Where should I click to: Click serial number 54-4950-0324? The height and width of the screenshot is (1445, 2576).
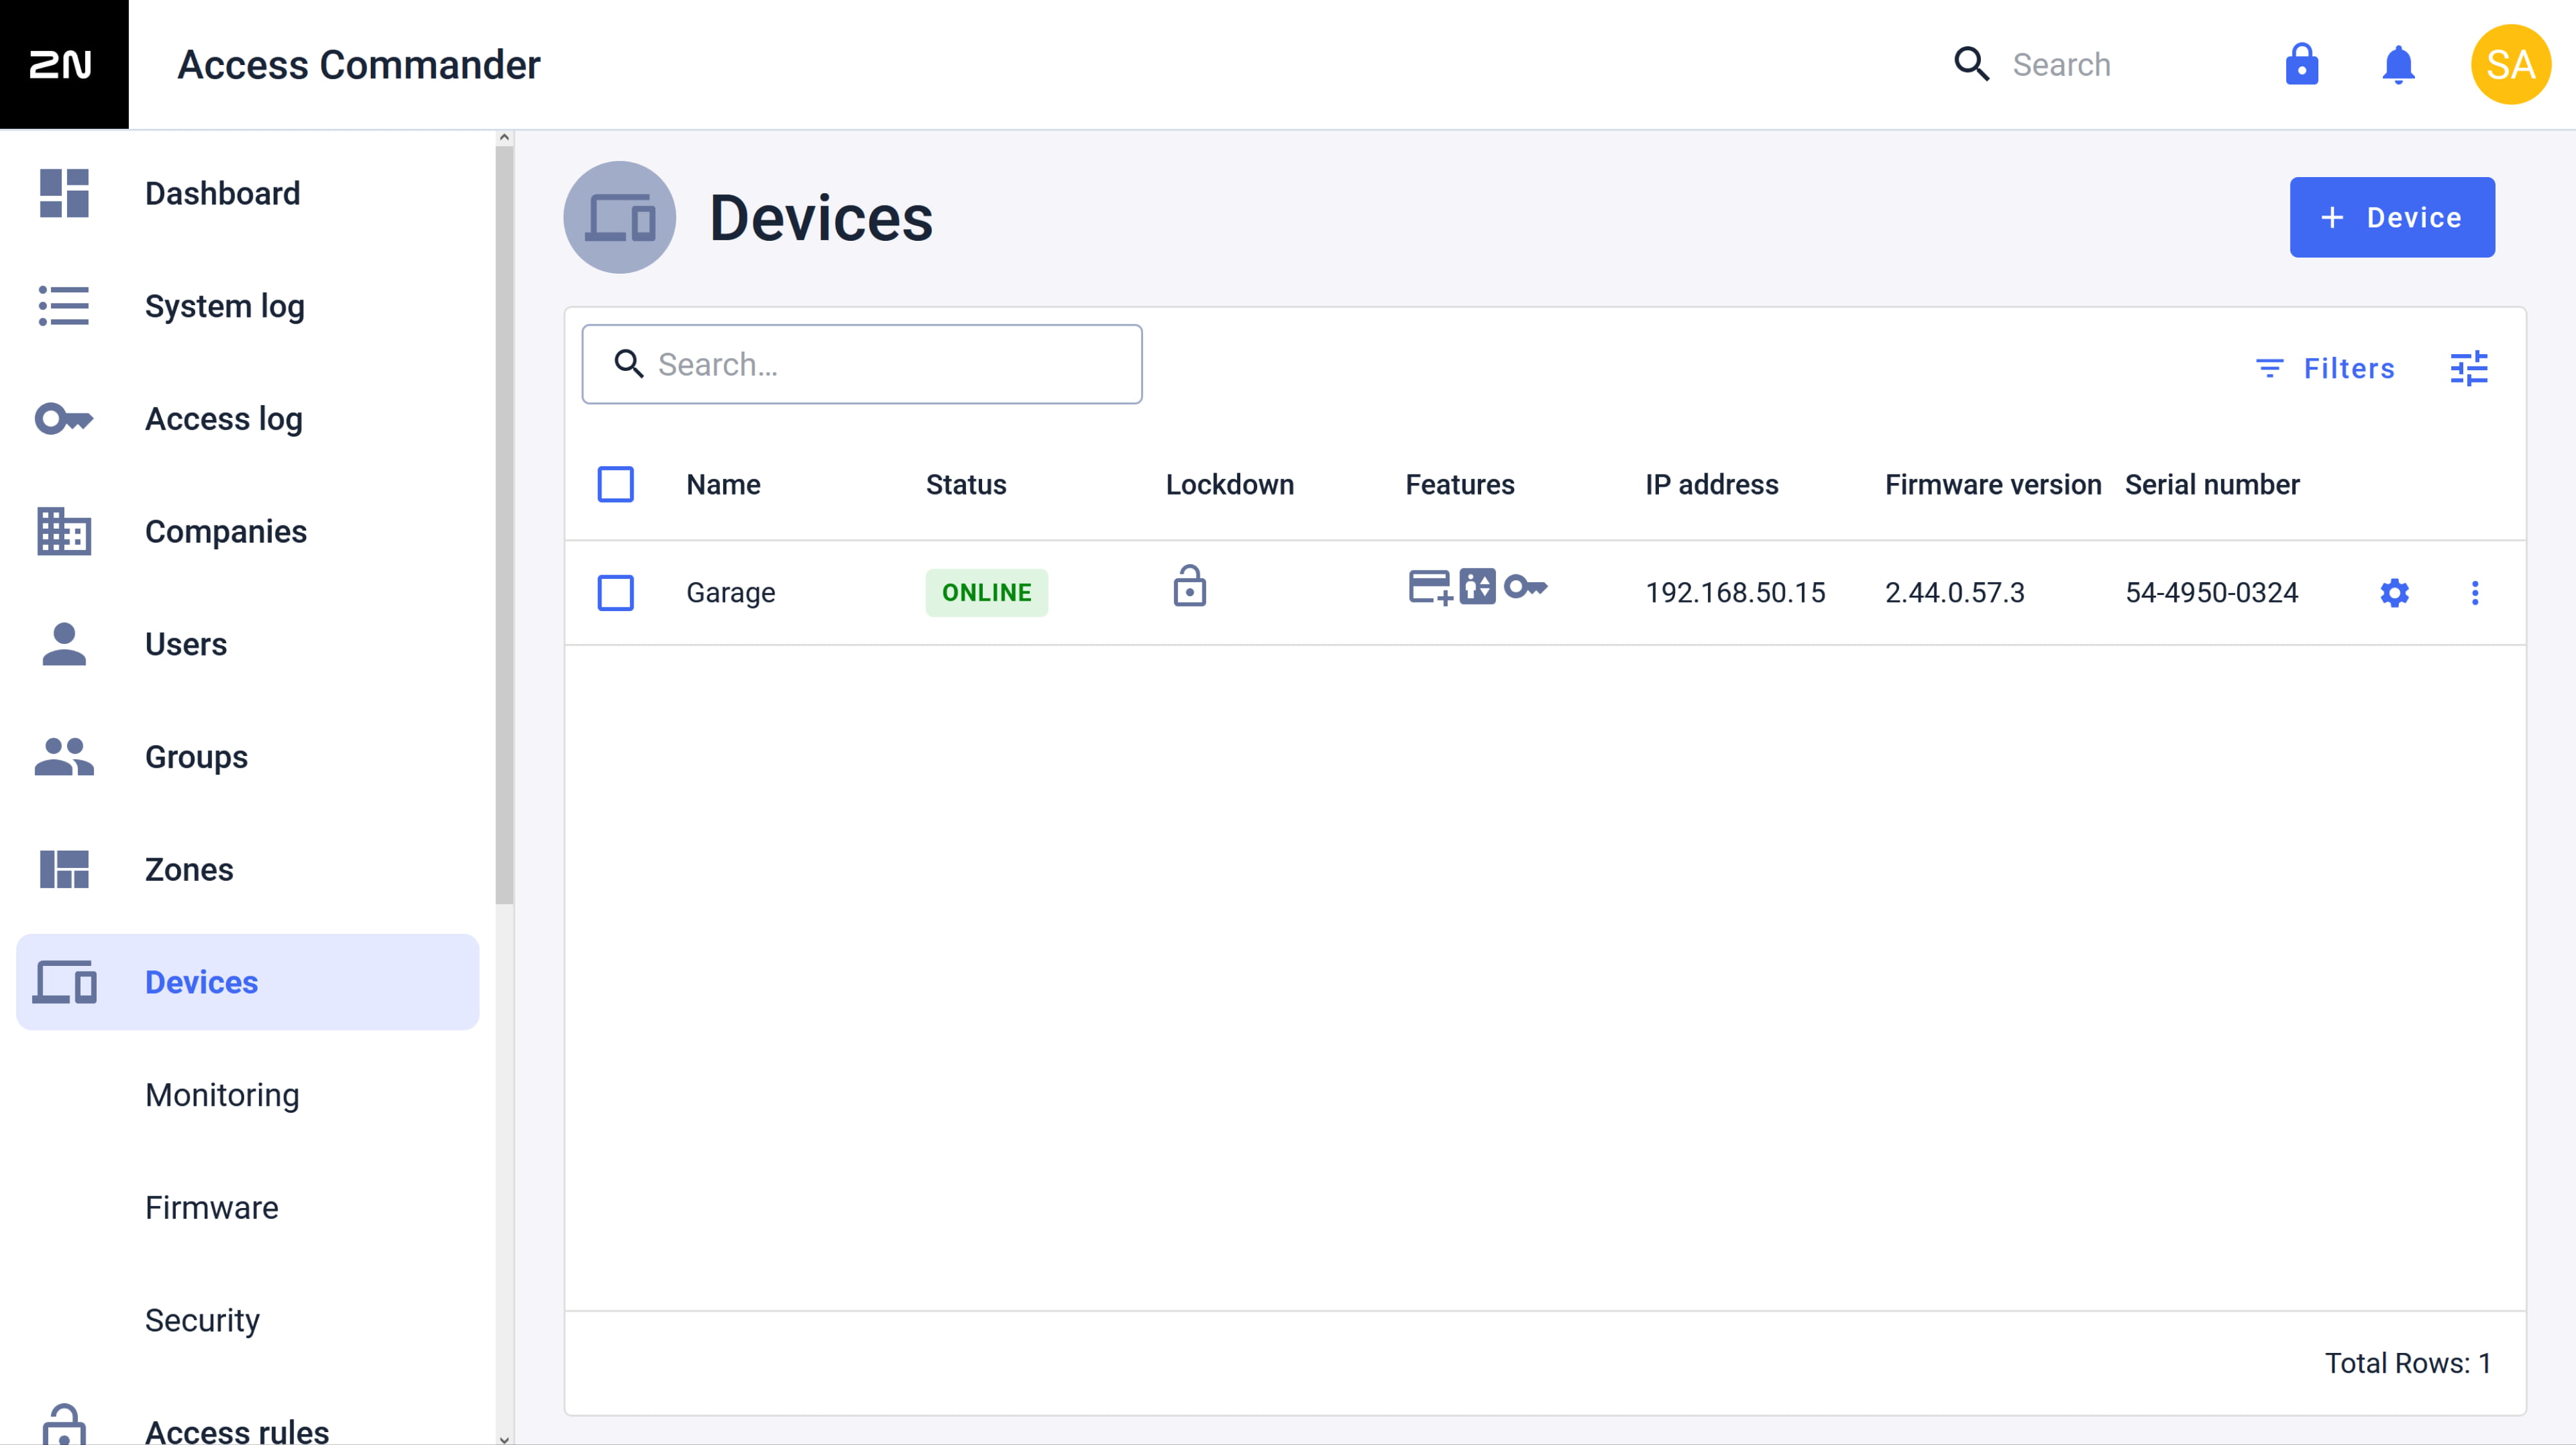click(2211, 593)
